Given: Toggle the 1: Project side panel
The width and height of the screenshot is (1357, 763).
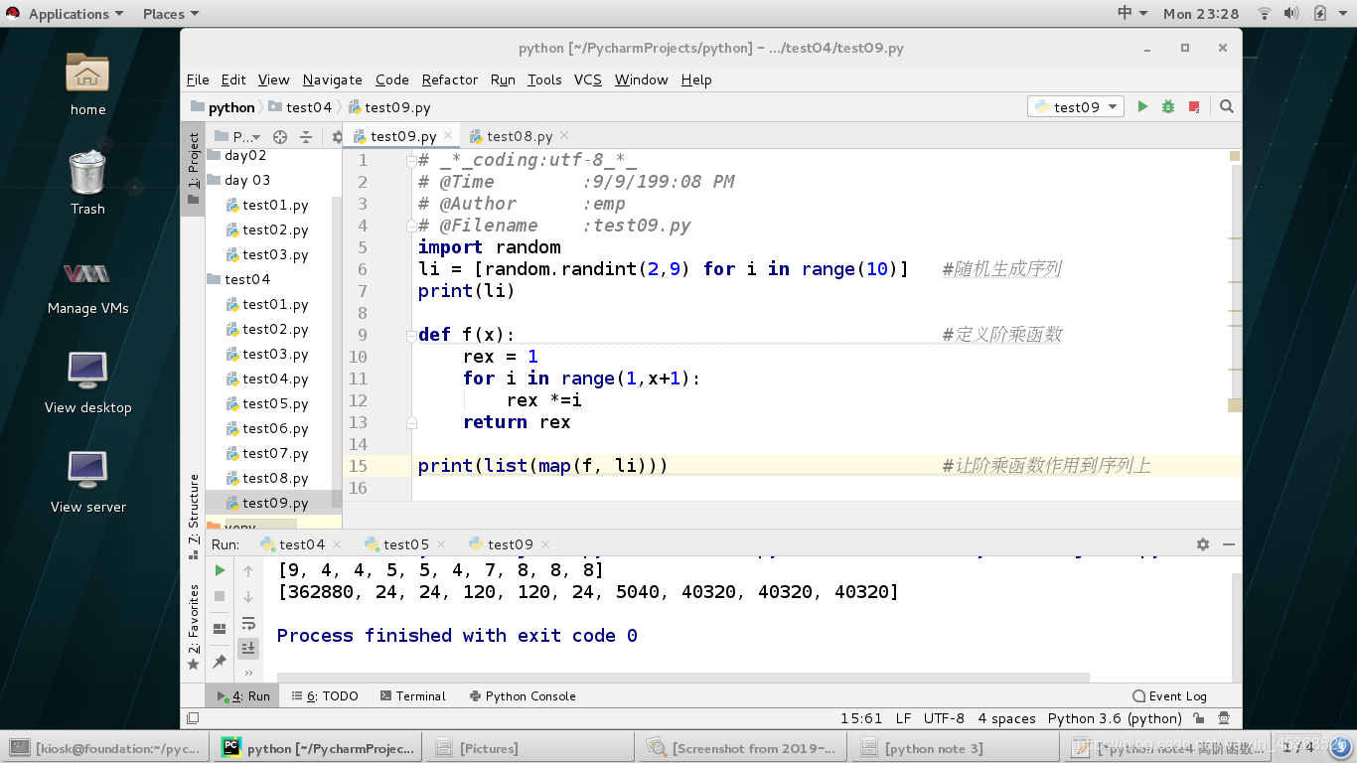Looking at the screenshot, I should coord(193,169).
